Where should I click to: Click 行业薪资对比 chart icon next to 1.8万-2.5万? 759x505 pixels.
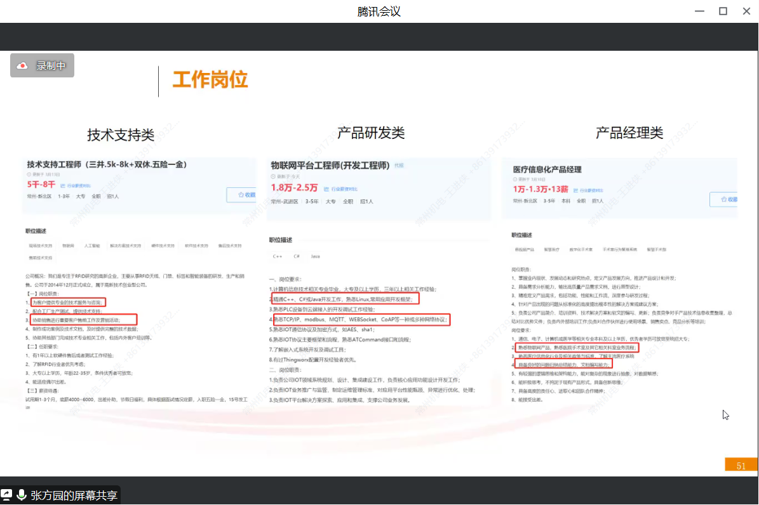pos(326,189)
